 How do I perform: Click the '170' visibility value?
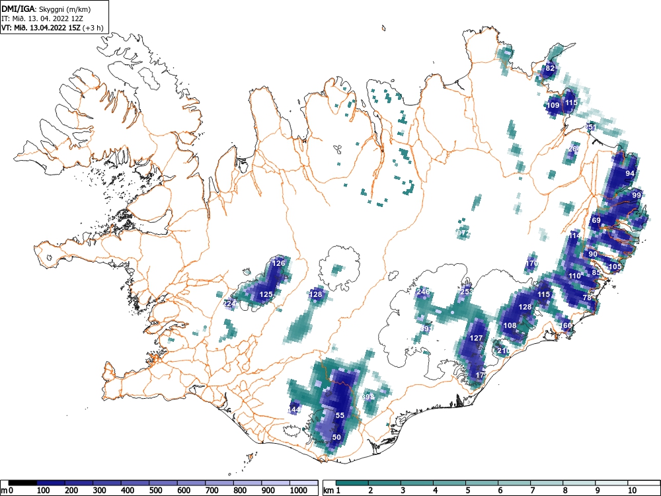click(x=531, y=263)
